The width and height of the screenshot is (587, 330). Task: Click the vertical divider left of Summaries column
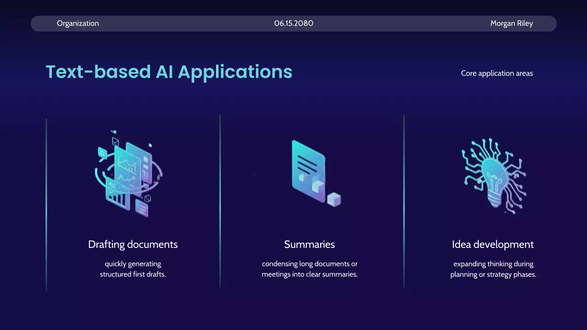coord(220,202)
